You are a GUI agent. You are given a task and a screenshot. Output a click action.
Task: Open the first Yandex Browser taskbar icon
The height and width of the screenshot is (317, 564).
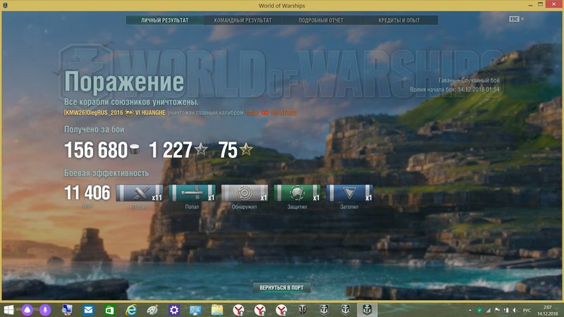[x=238, y=310]
